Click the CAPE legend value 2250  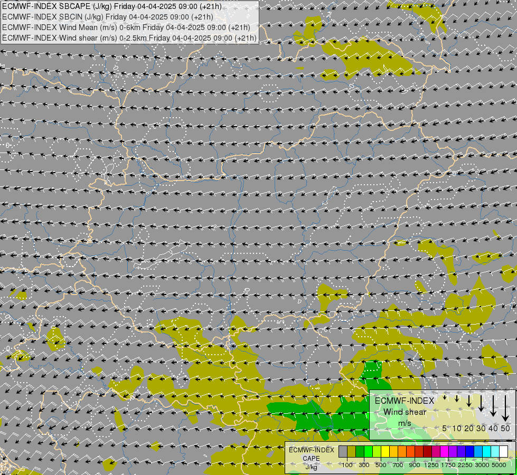[x=465, y=465]
